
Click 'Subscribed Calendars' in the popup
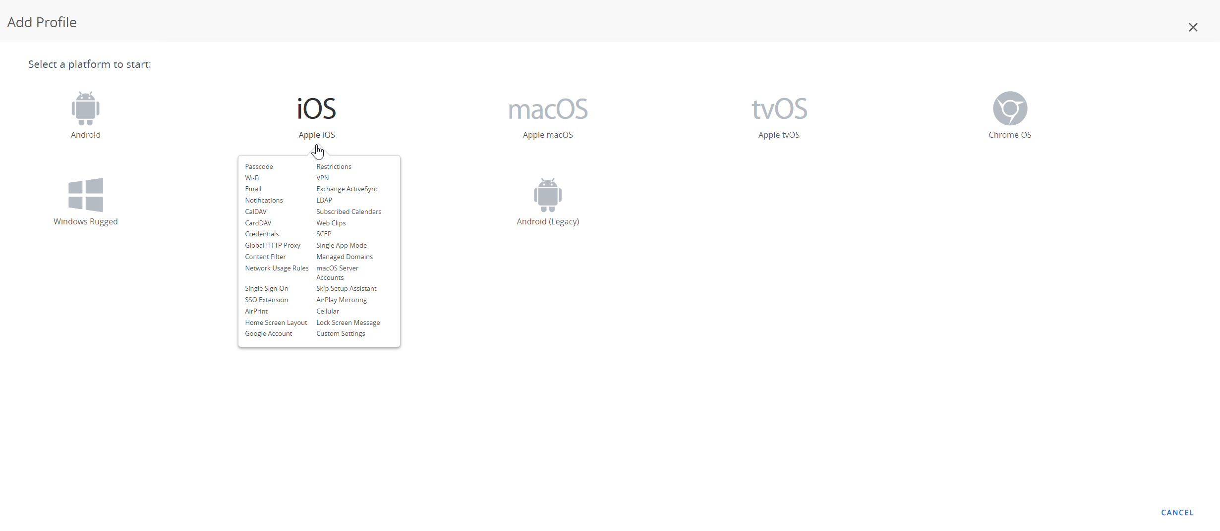coord(349,212)
